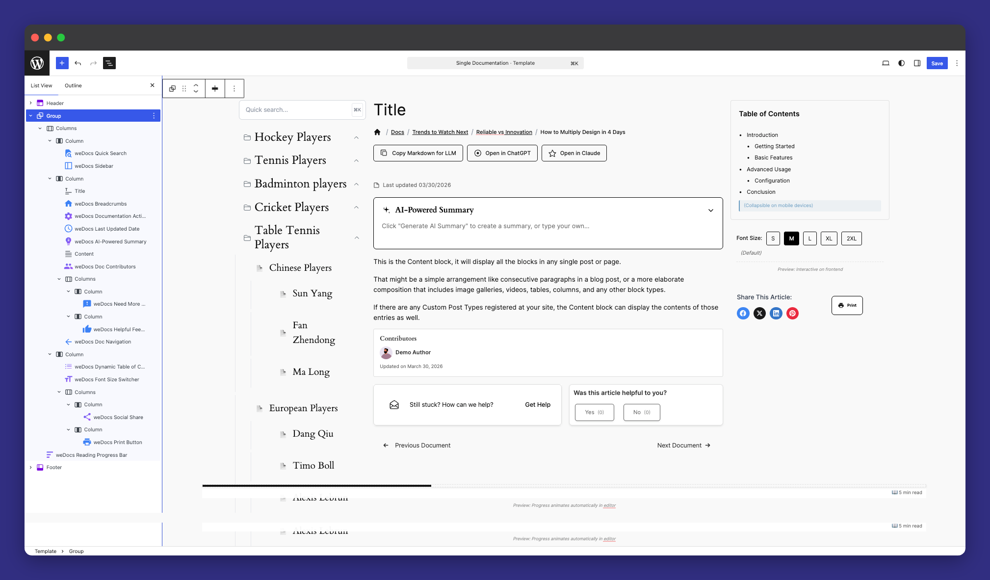Open the device preview laptop icon
This screenshot has height=580, width=990.
(886, 63)
